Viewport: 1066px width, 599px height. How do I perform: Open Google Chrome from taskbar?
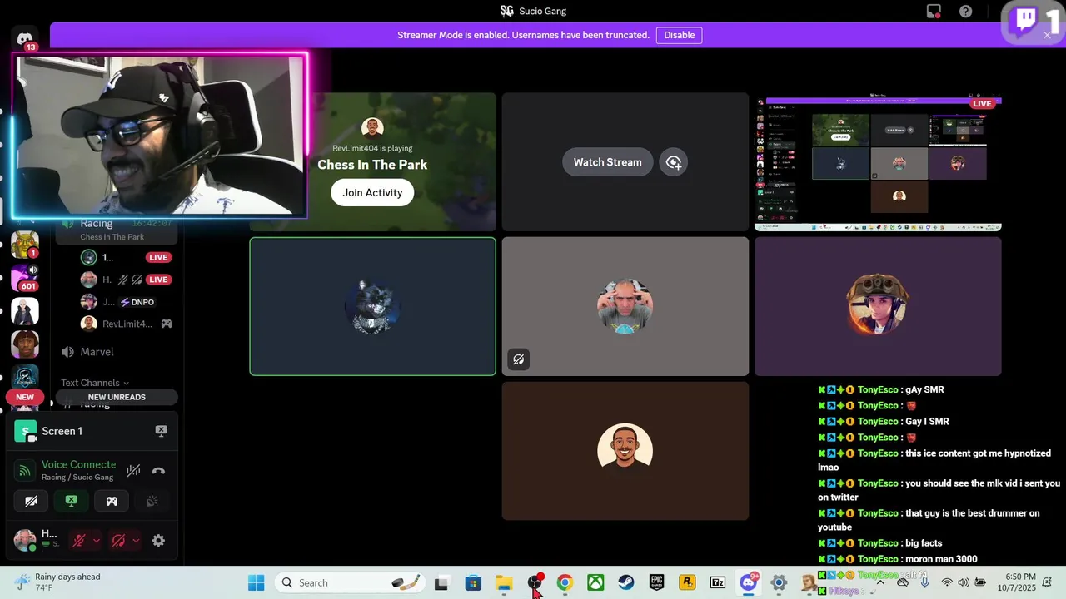pyautogui.click(x=565, y=582)
